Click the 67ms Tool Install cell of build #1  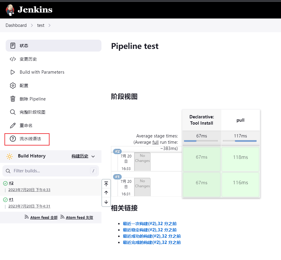click(201, 185)
